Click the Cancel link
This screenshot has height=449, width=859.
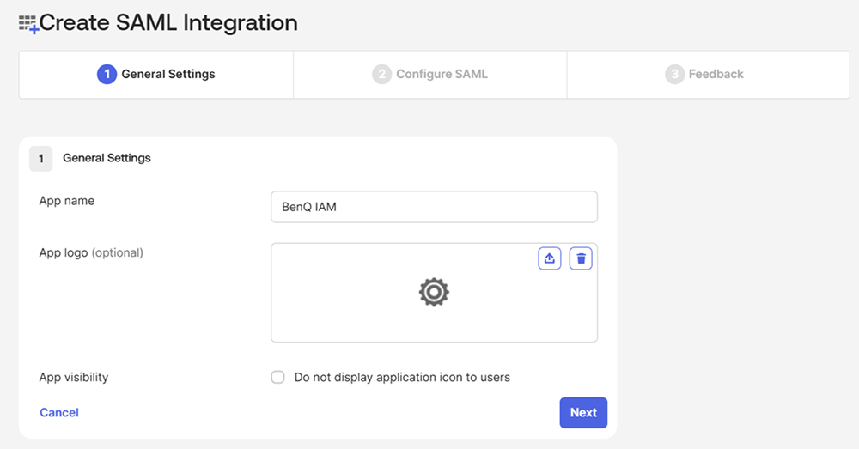point(59,412)
